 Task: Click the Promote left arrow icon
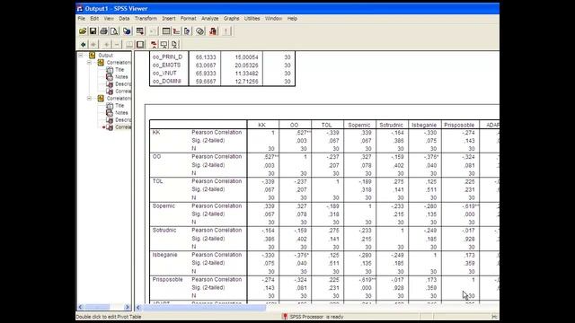pos(84,45)
